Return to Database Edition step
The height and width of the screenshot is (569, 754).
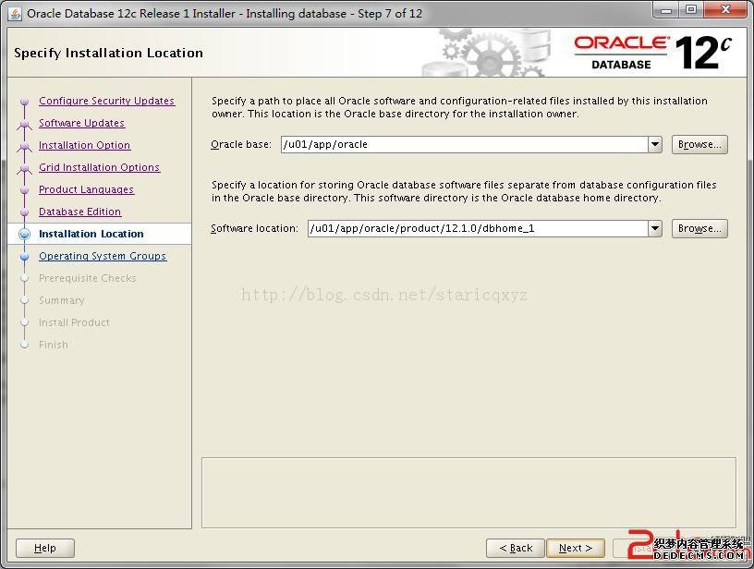79,212
